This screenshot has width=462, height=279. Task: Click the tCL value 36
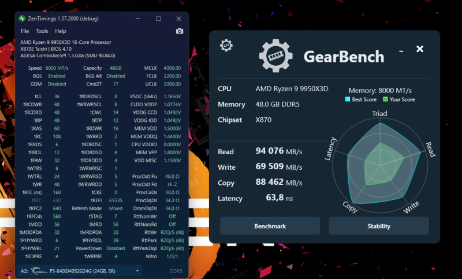57,96
